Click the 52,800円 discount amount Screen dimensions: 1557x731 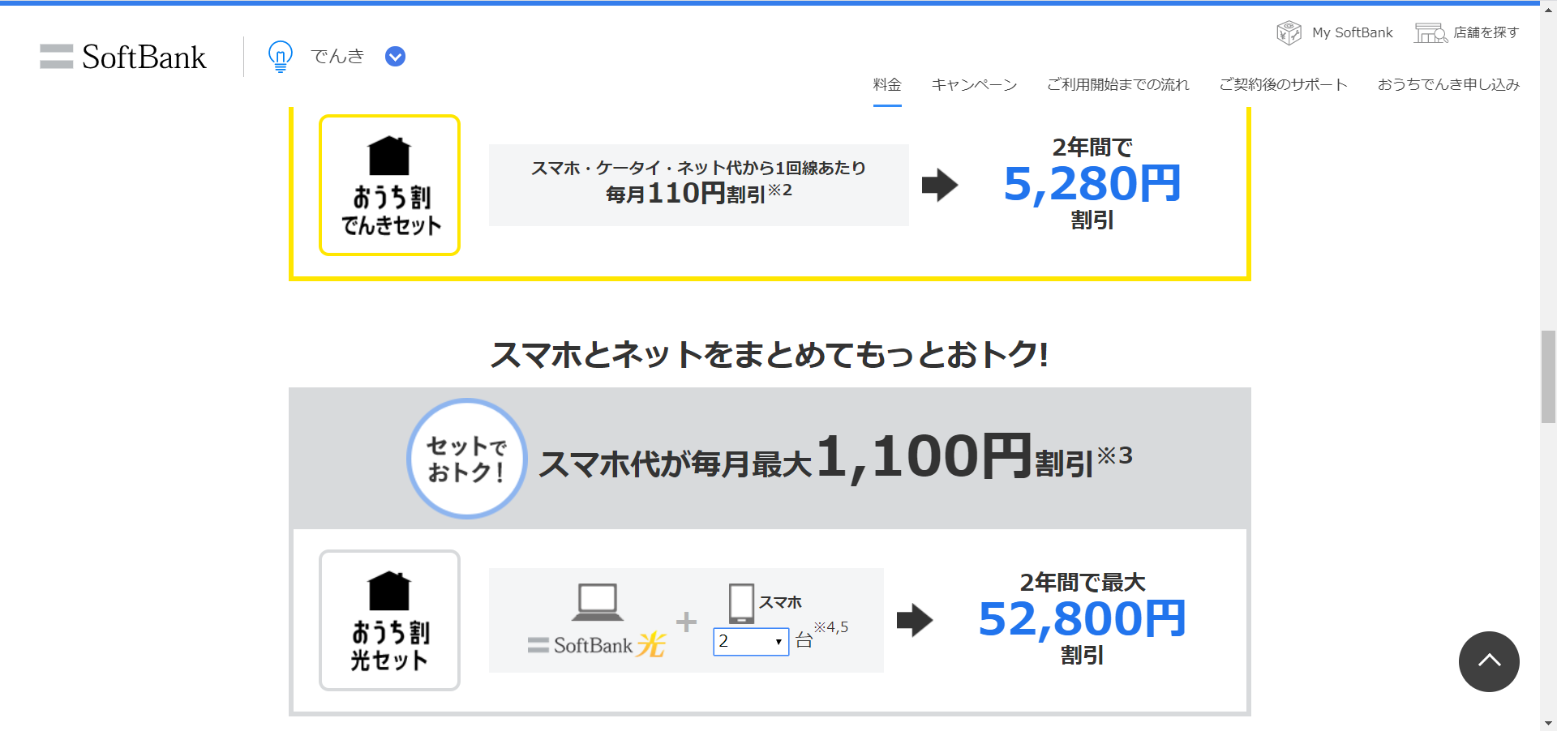click(x=1082, y=619)
